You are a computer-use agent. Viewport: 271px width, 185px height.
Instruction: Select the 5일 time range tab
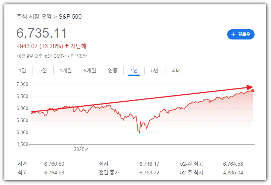[x=43, y=71]
